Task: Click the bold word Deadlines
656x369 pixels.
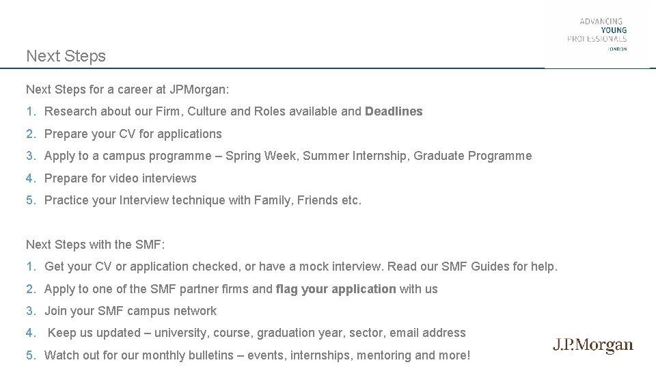Action: pos(394,111)
